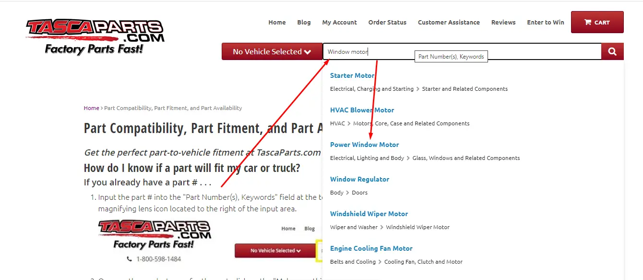
Task: Select "Home" in the top navigation
Action: pyautogui.click(x=277, y=22)
